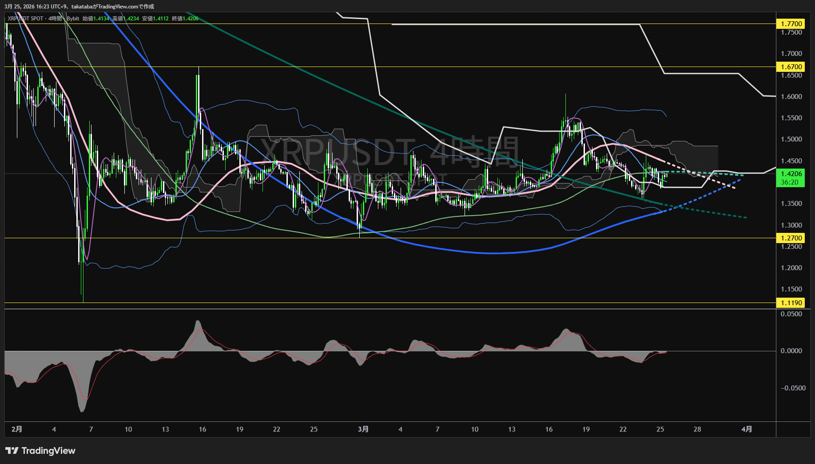The image size is (815, 464).
Task: Click the yellow 1.1190 price label
Action: 791,303
